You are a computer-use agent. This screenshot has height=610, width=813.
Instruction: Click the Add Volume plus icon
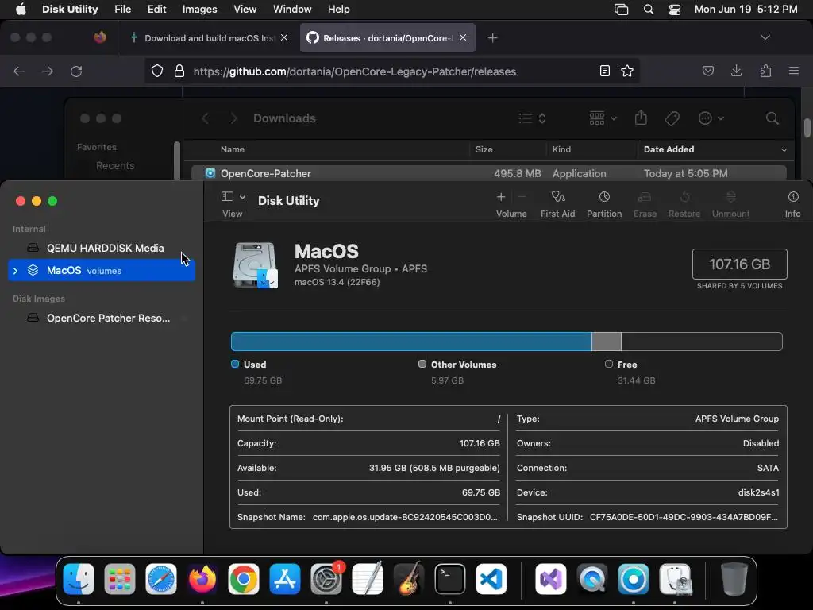click(x=501, y=197)
